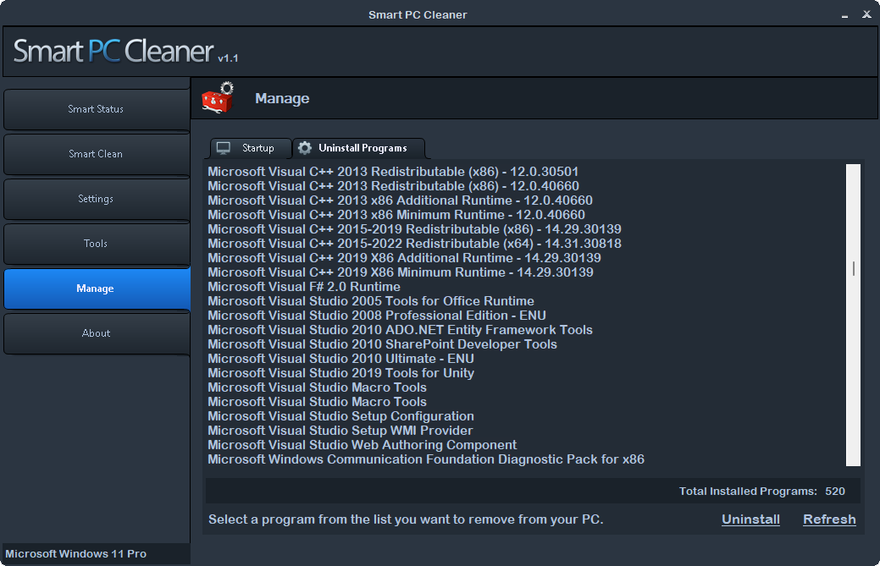Select Visual Studio 2019 Tools for Unity
This screenshot has width=880, height=566.
pyautogui.click(x=340, y=373)
